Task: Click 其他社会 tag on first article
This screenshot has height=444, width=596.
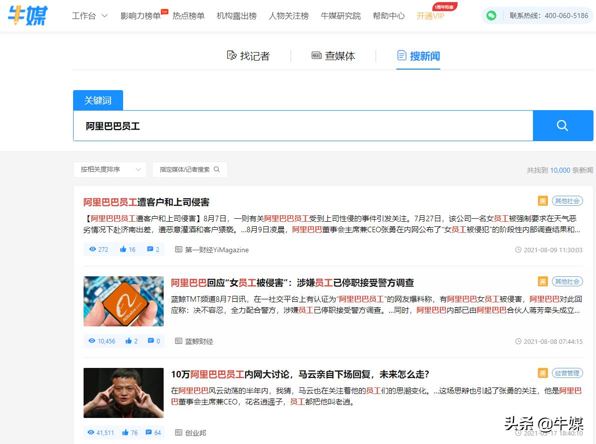Action: (567, 201)
